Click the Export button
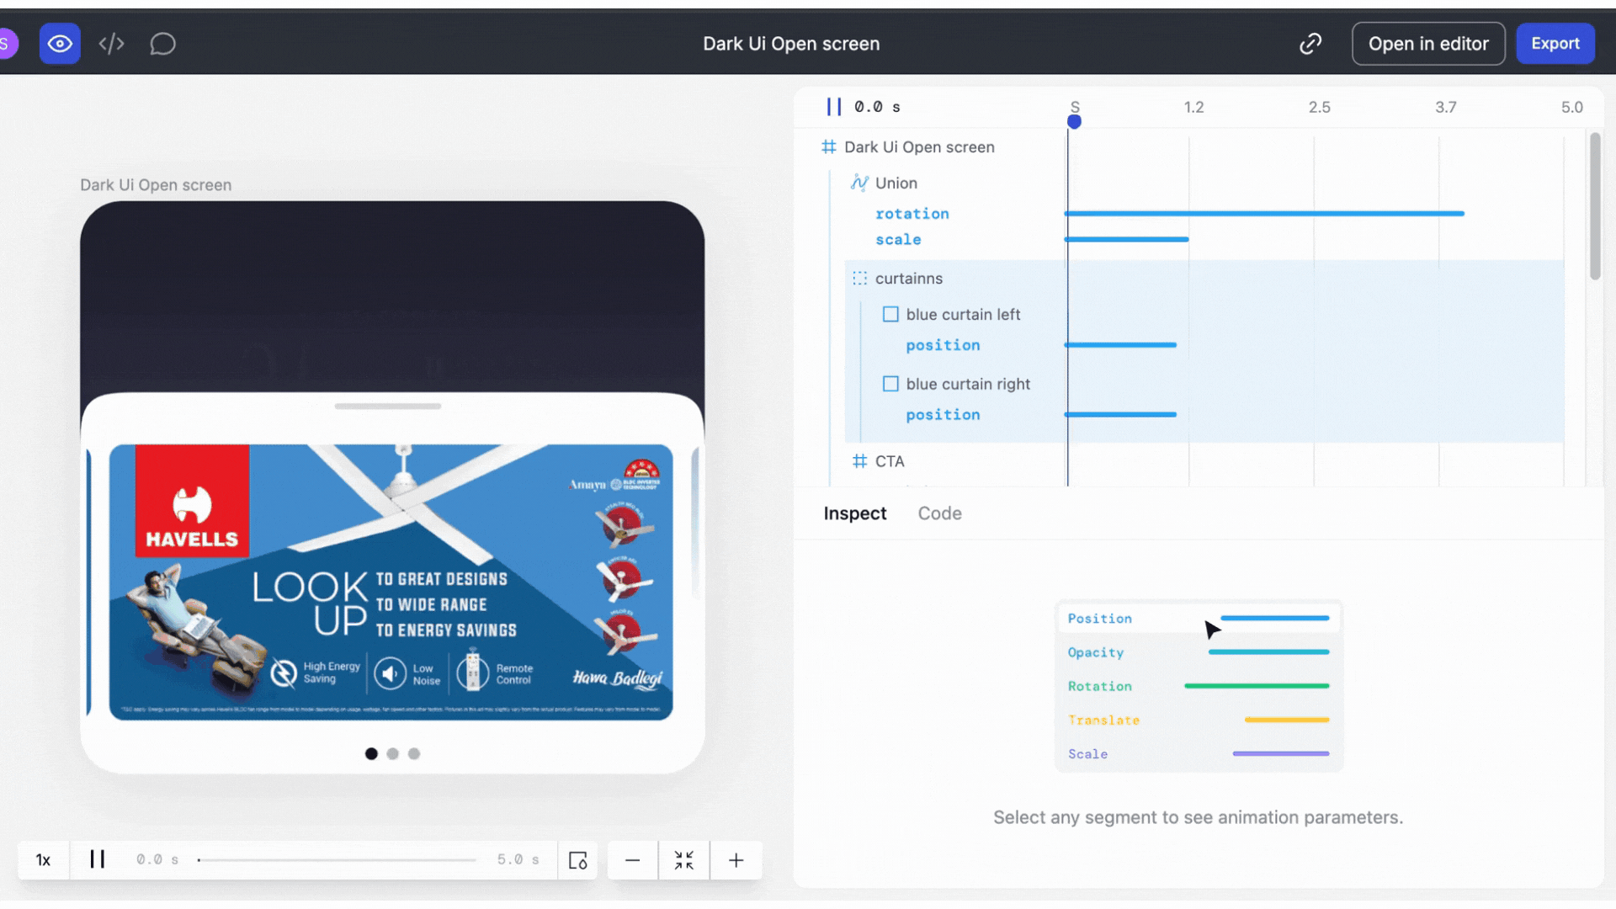This screenshot has height=909, width=1616. click(x=1555, y=44)
